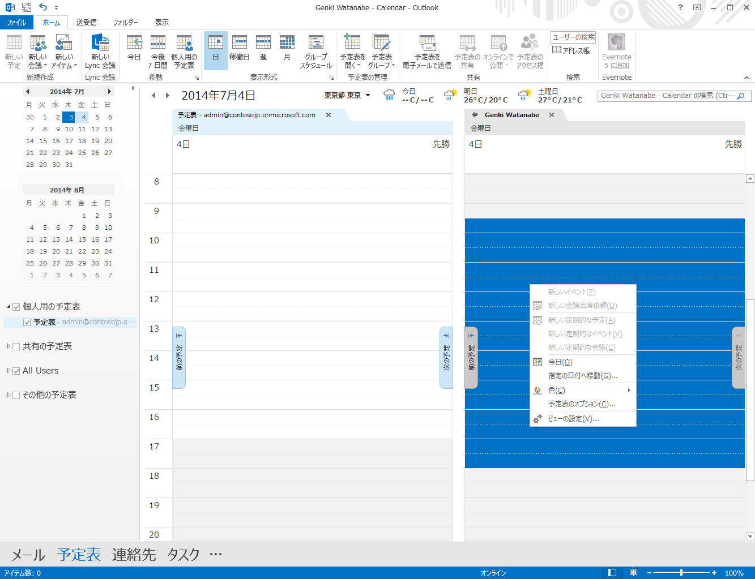Image resolution: width=755 pixels, height=579 pixels.
Task: Go to the next day arrow
Action: (167, 96)
